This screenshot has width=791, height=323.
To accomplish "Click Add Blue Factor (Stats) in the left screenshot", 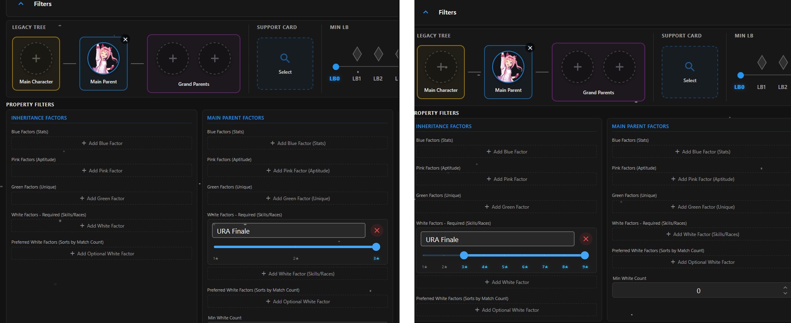I will point(298,143).
